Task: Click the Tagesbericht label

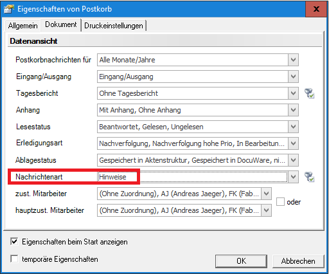Action: [37, 93]
